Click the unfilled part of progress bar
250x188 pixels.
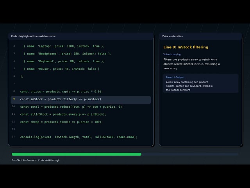click(190, 154)
